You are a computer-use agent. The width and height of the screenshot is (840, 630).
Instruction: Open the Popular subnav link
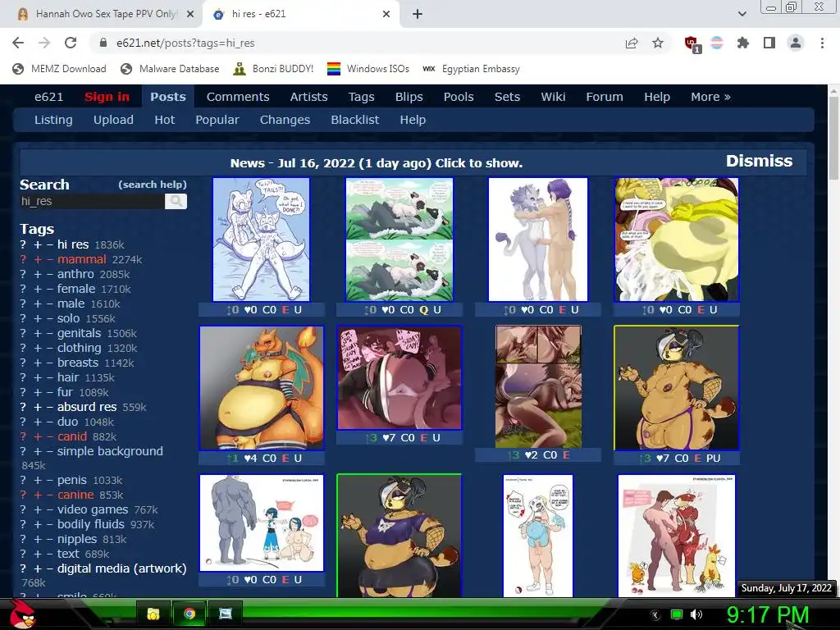217,120
